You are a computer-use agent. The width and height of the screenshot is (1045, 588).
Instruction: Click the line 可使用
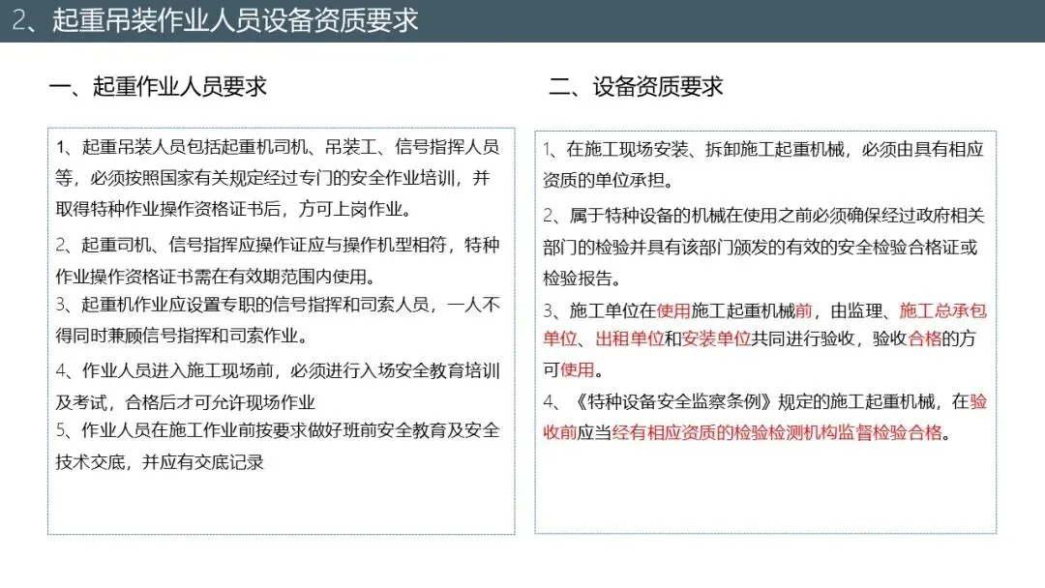pos(573,369)
